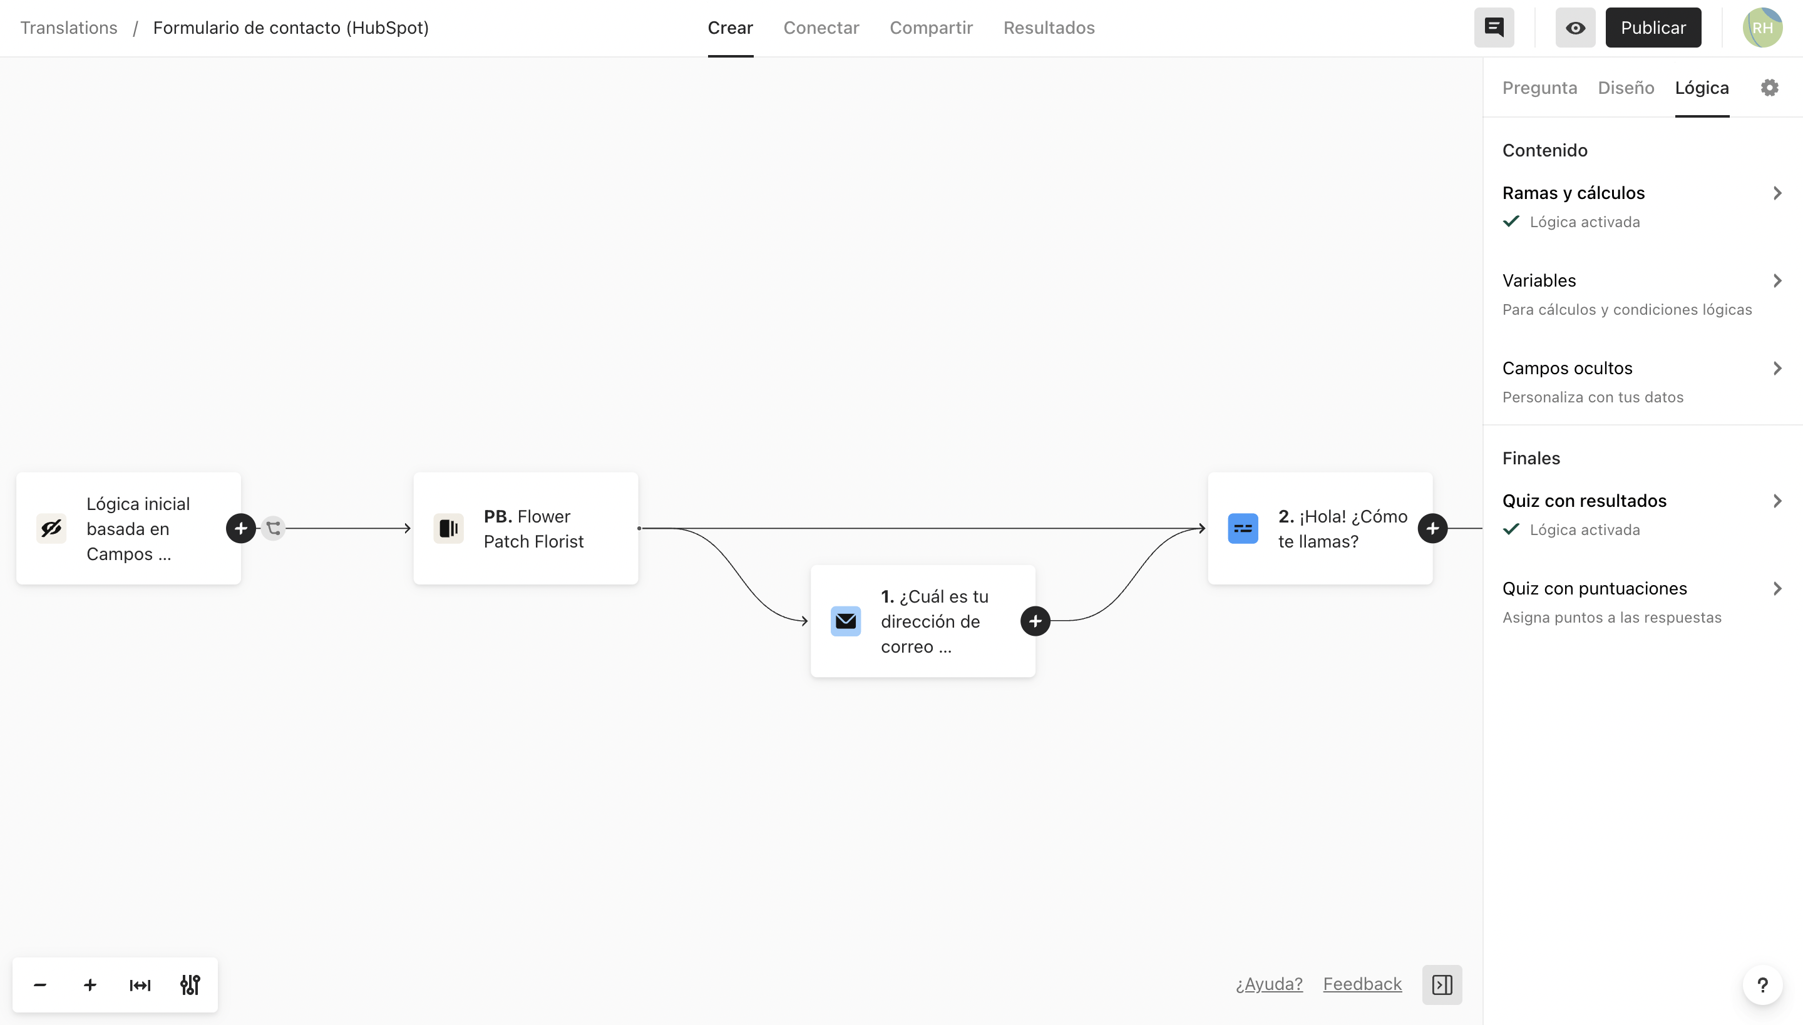
Task: Click the Finales section heading
Action: coord(1531,458)
